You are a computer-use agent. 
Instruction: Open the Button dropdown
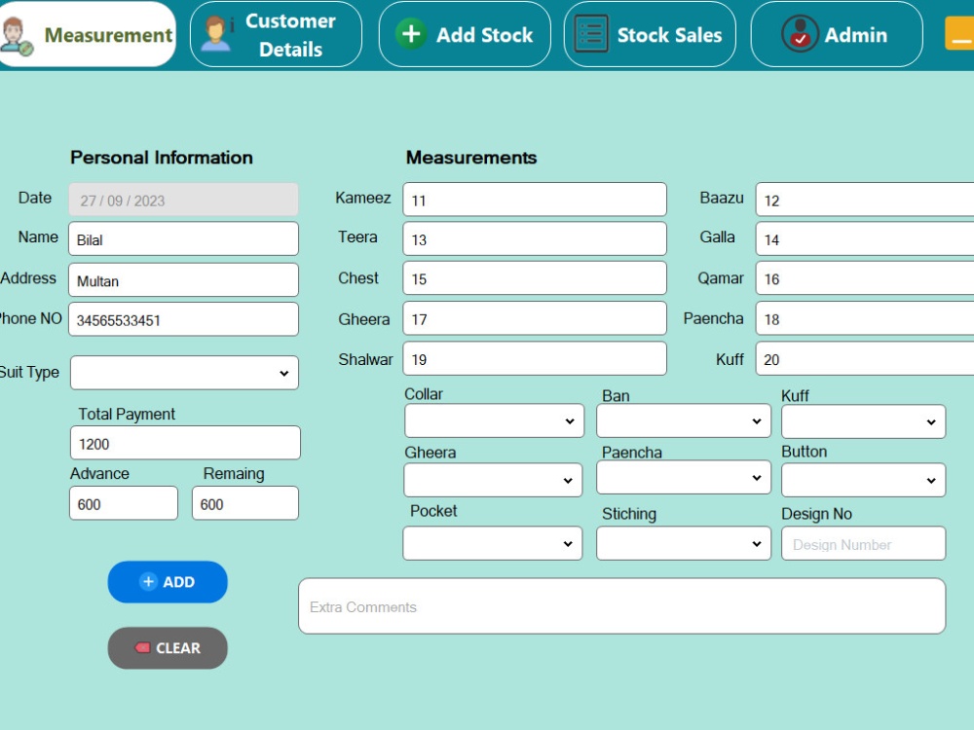click(863, 480)
